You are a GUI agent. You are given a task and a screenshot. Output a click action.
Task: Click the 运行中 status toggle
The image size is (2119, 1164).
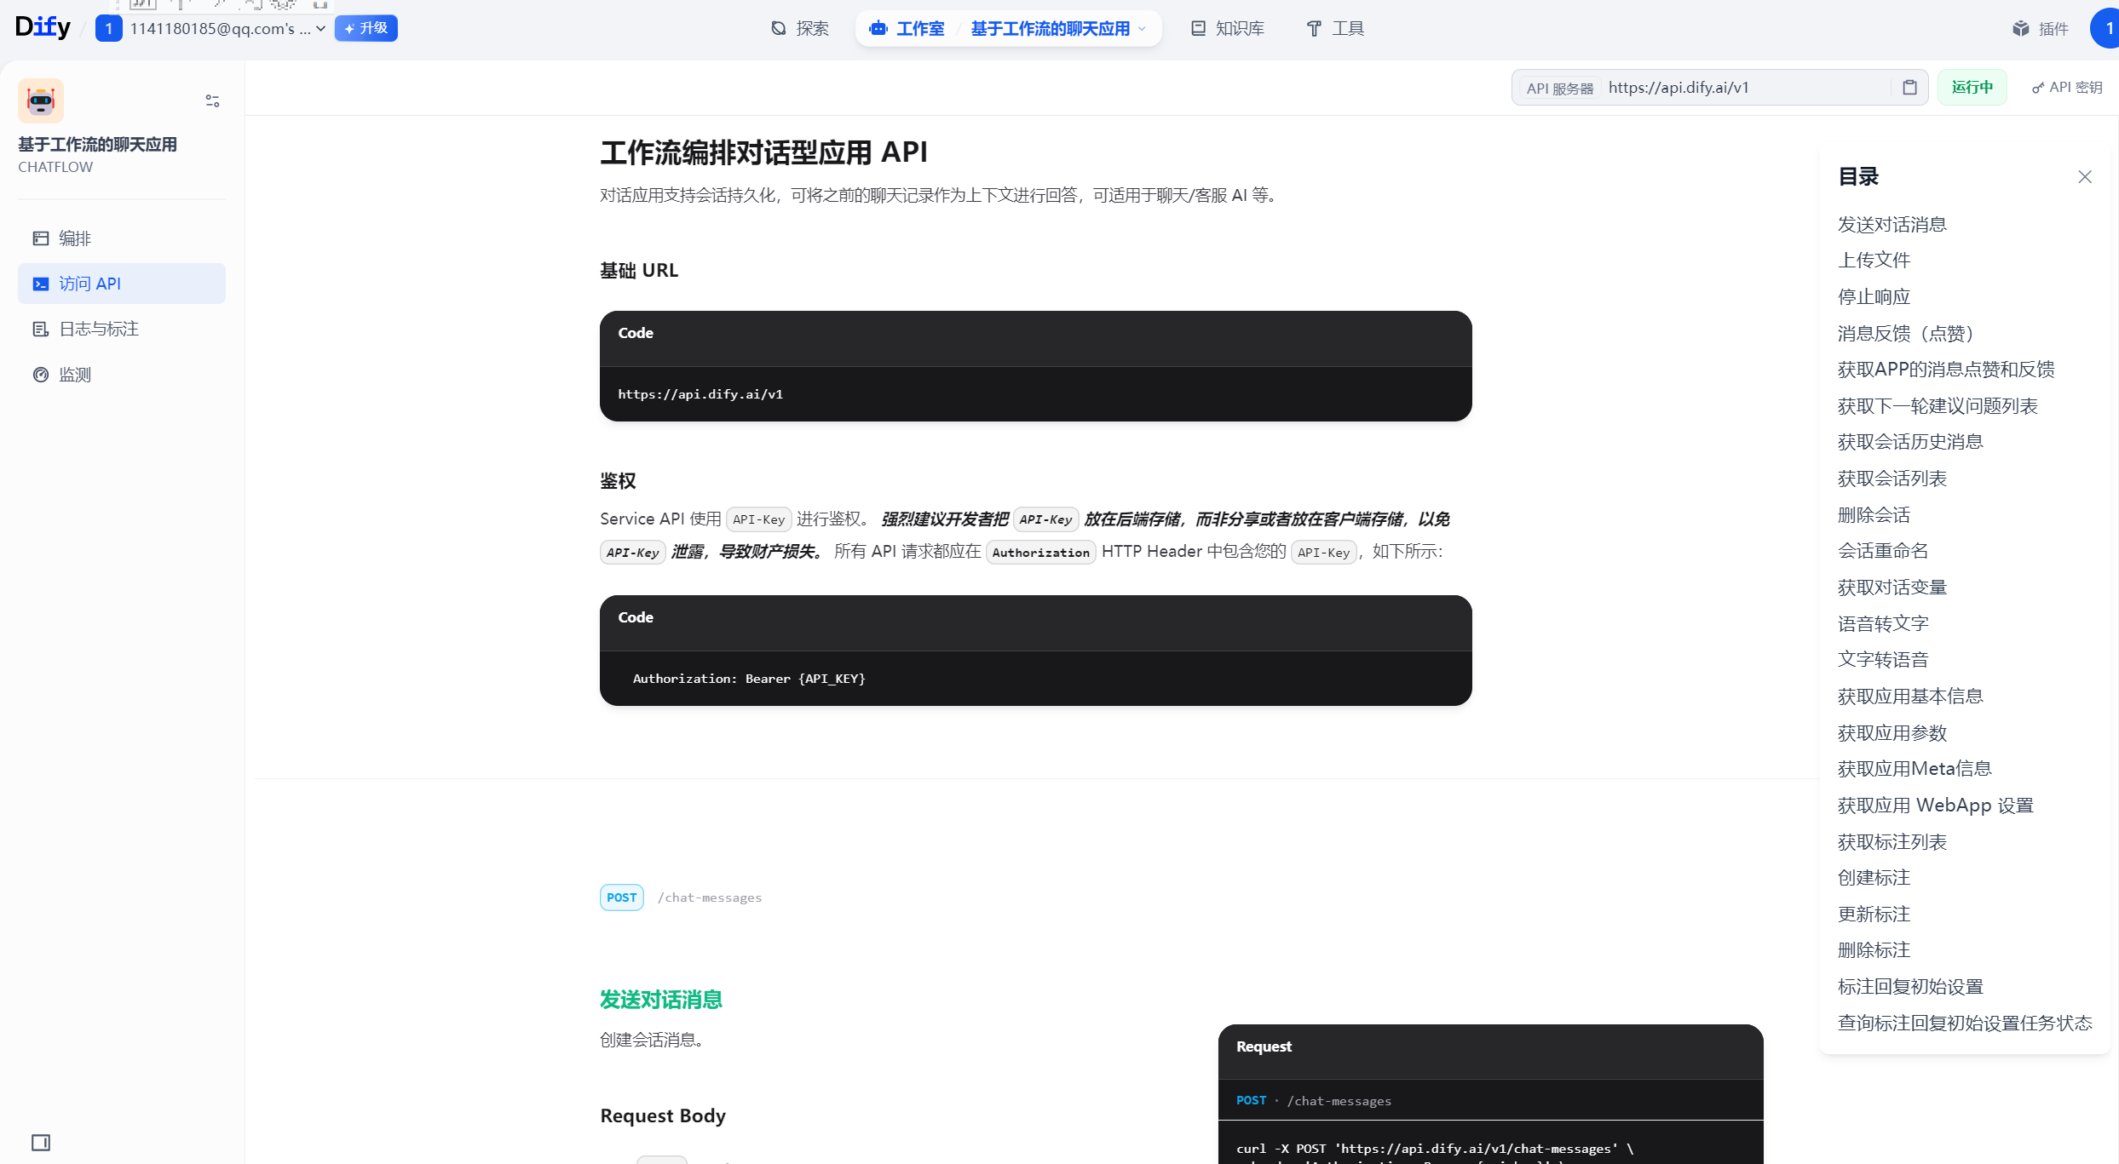tap(1972, 88)
